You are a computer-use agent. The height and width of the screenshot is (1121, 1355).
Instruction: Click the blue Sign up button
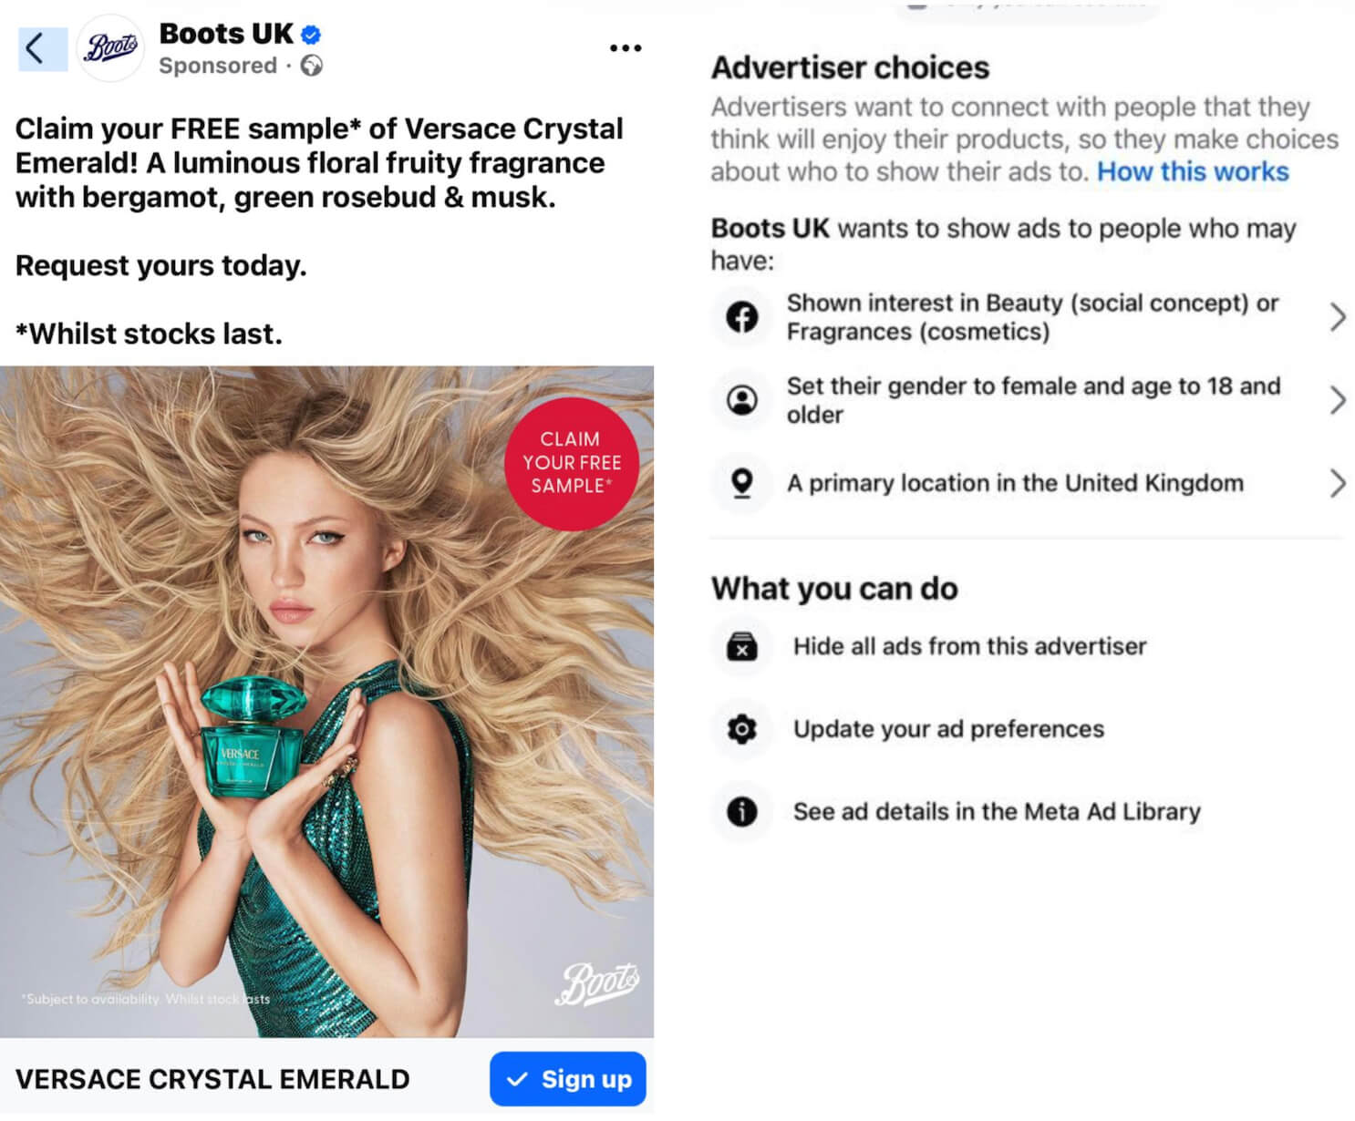[568, 1079]
